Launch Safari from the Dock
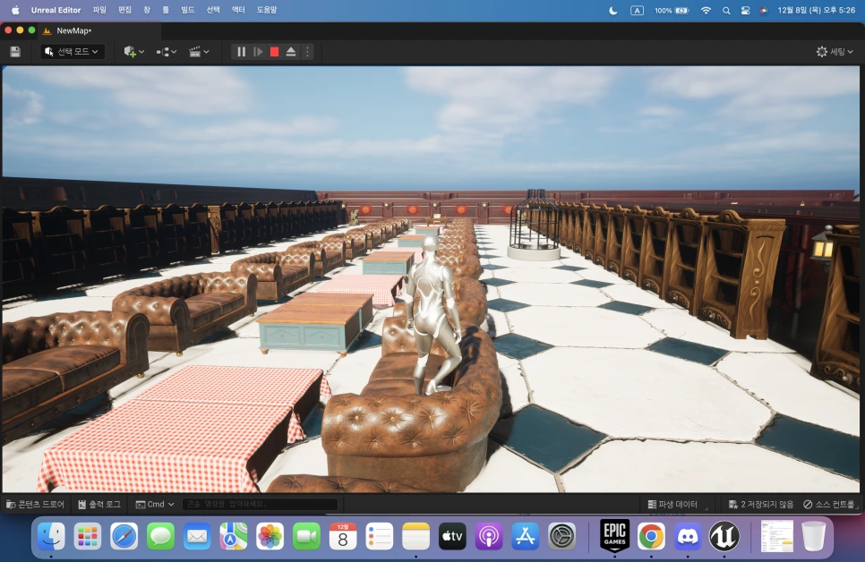Image resolution: width=865 pixels, height=562 pixels. [124, 536]
